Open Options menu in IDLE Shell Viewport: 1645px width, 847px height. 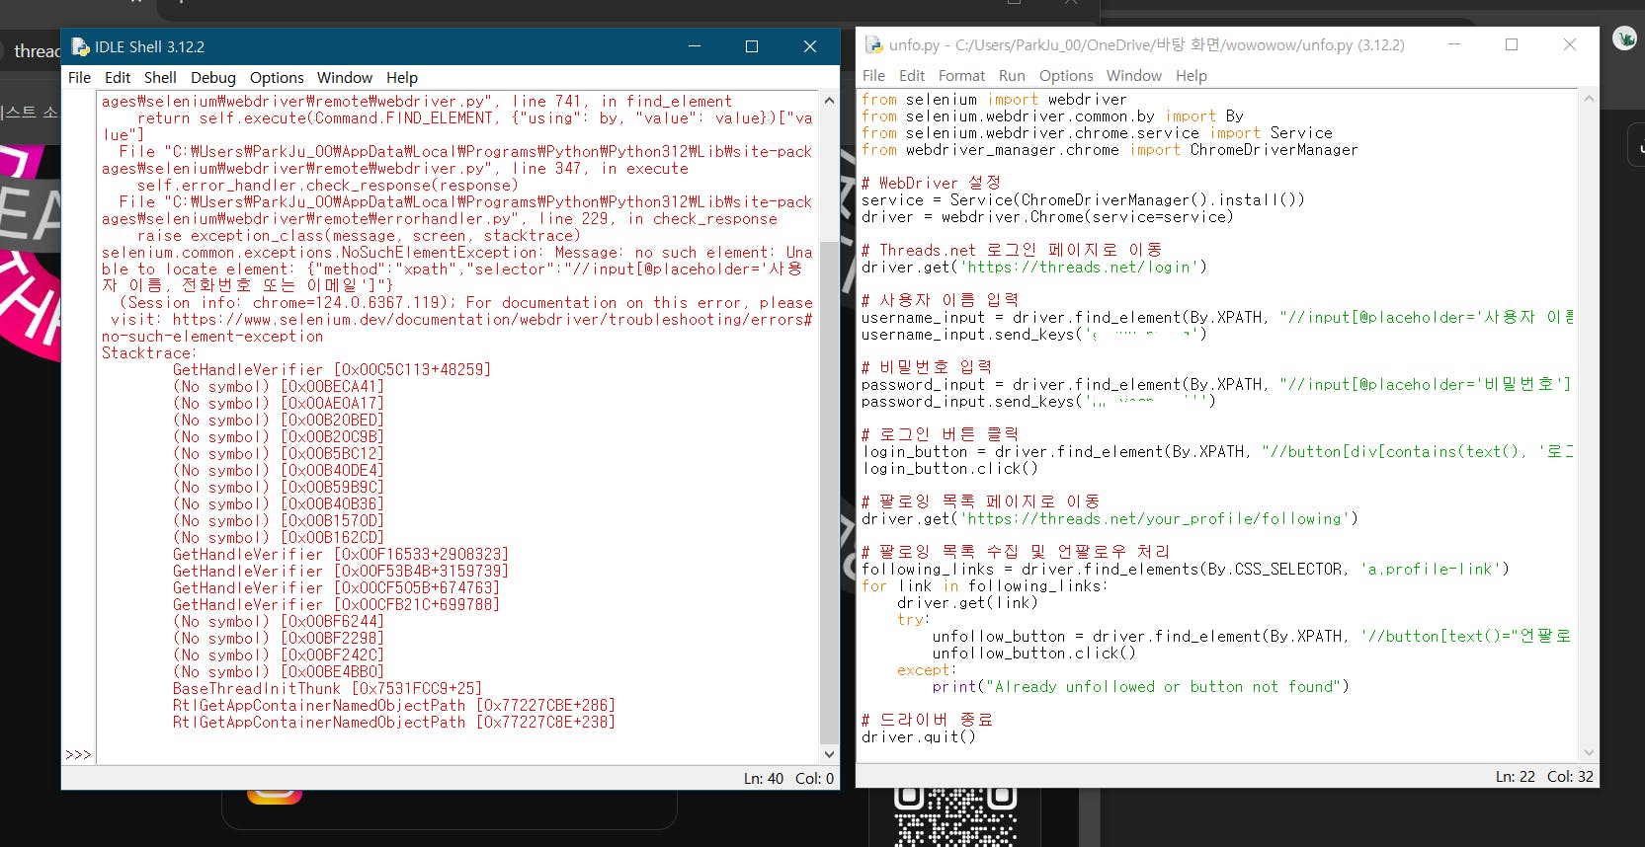click(x=277, y=77)
